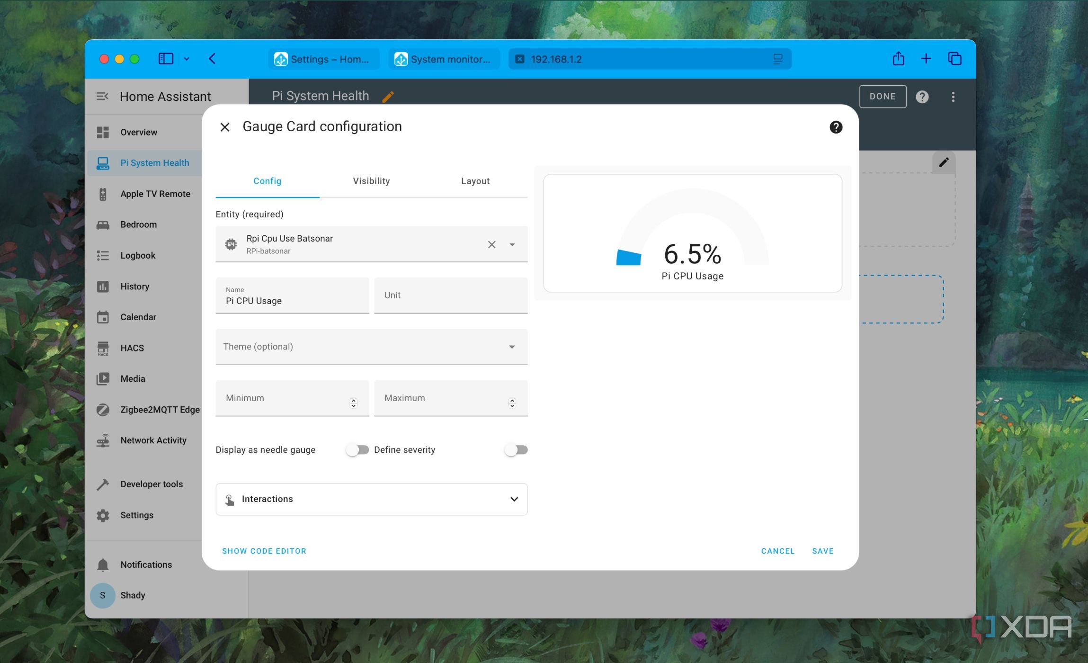Click the Done button in dashboard header
Viewport: 1088px width, 663px height.
pos(883,96)
